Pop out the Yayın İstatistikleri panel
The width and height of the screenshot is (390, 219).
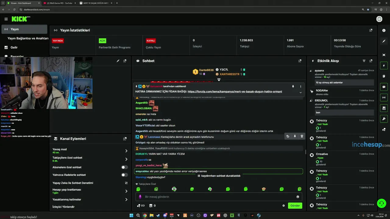(x=371, y=30)
